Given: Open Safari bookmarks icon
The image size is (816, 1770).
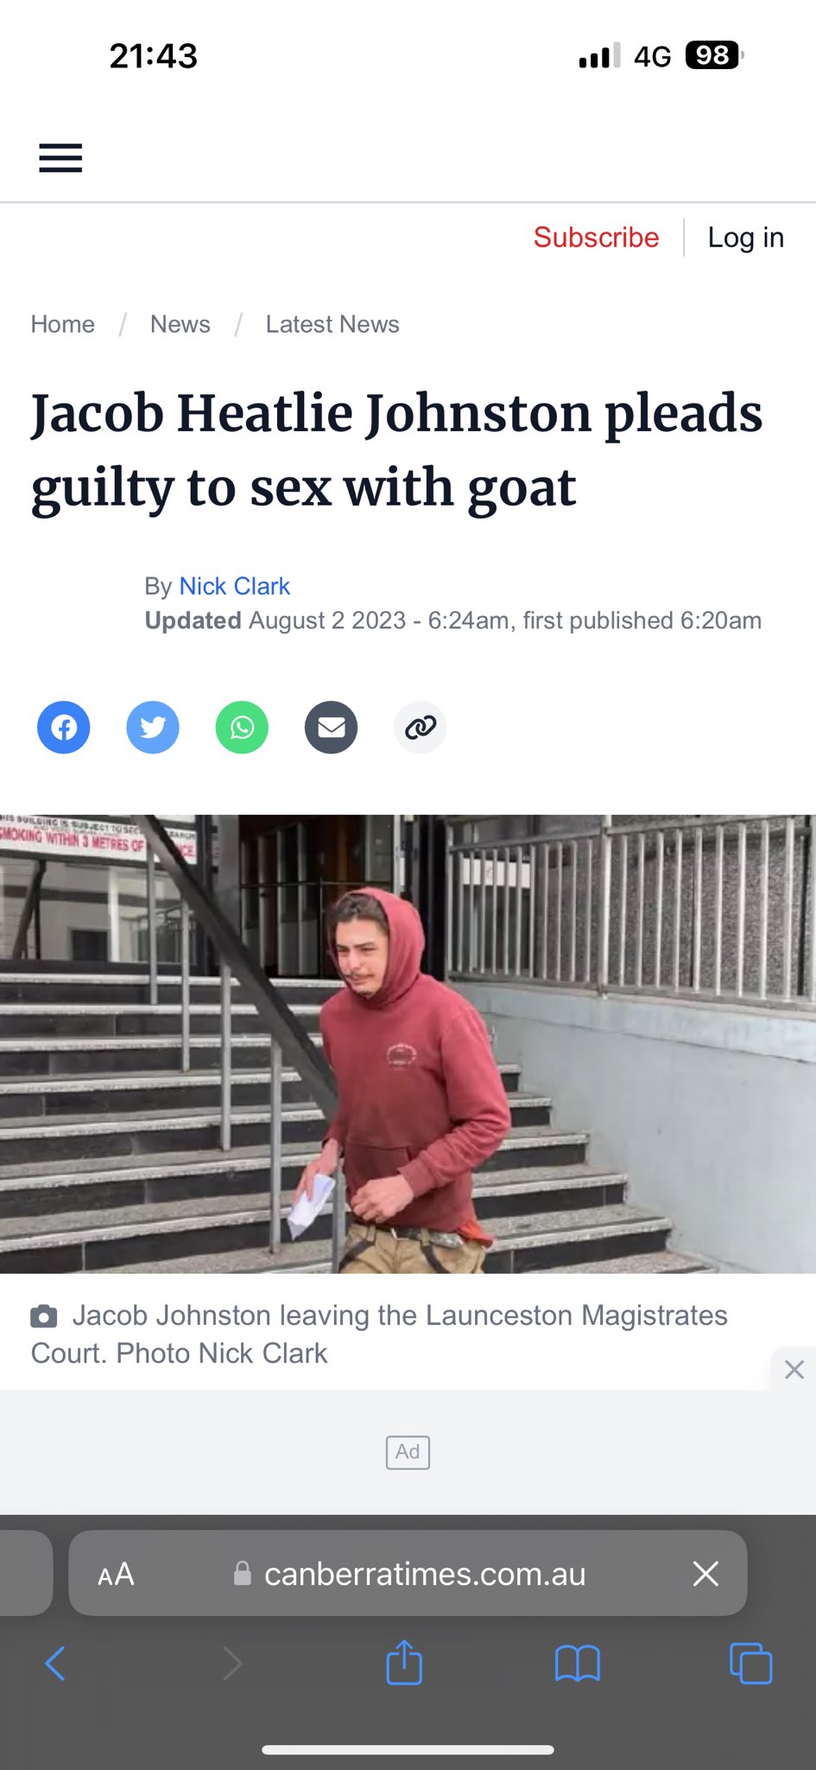Looking at the screenshot, I should tap(578, 1663).
